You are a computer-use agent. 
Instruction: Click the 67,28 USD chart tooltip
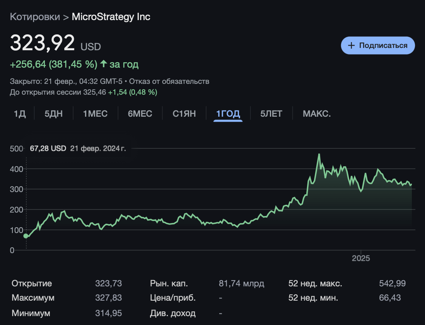click(x=78, y=148)
